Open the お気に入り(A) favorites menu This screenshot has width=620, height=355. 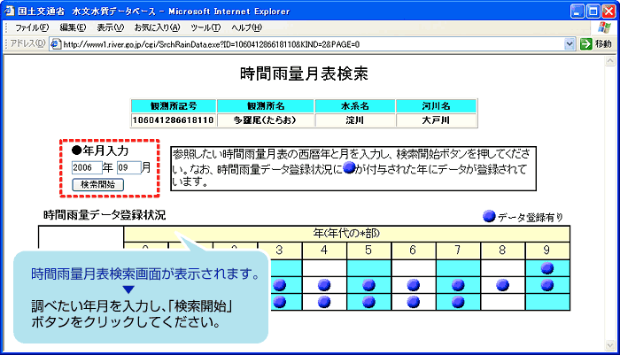point(157,28)
